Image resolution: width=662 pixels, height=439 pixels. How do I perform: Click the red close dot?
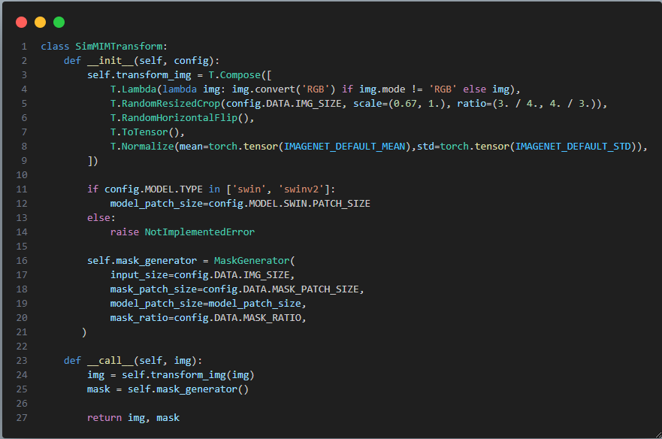(22, 22)
